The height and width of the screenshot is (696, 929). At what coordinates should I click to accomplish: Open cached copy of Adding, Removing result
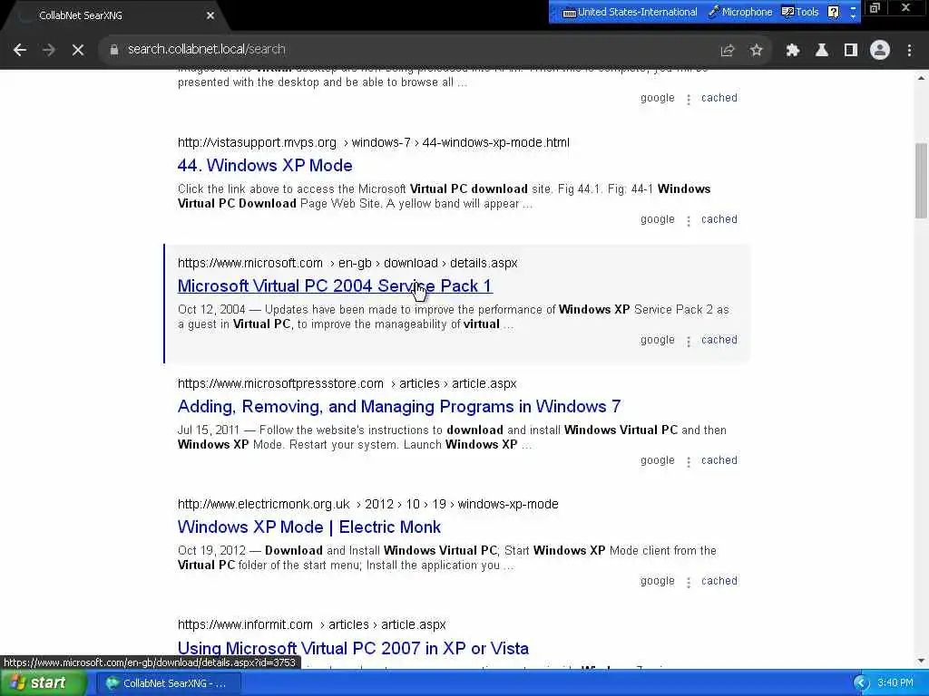tap(719, 460)
